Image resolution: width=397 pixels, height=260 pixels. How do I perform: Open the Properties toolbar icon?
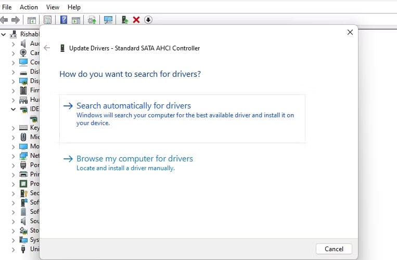point(47,20)
